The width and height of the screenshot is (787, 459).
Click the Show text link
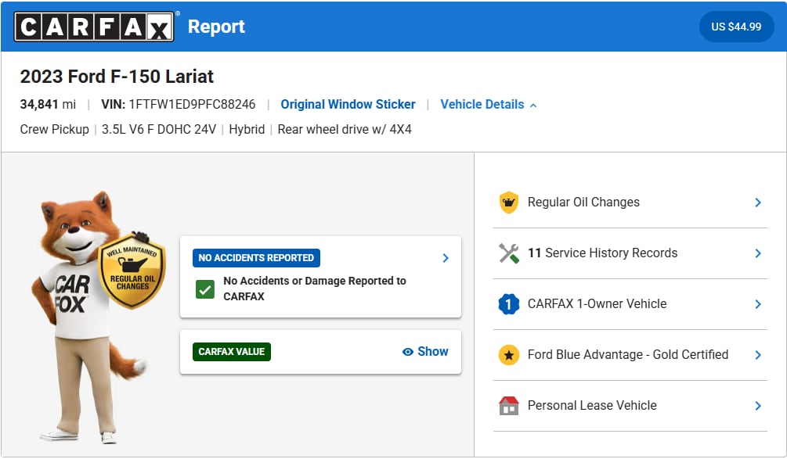(432, 352)
